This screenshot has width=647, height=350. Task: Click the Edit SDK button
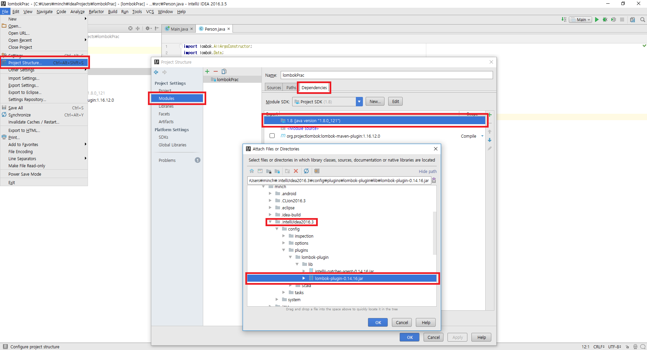(x=396, y=102)
